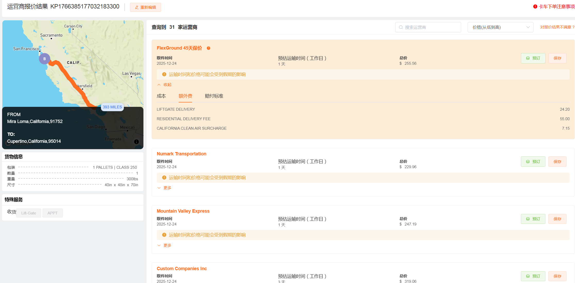Click the pencil icon on 重新编辑 button
575x283 pixels.
136,7
